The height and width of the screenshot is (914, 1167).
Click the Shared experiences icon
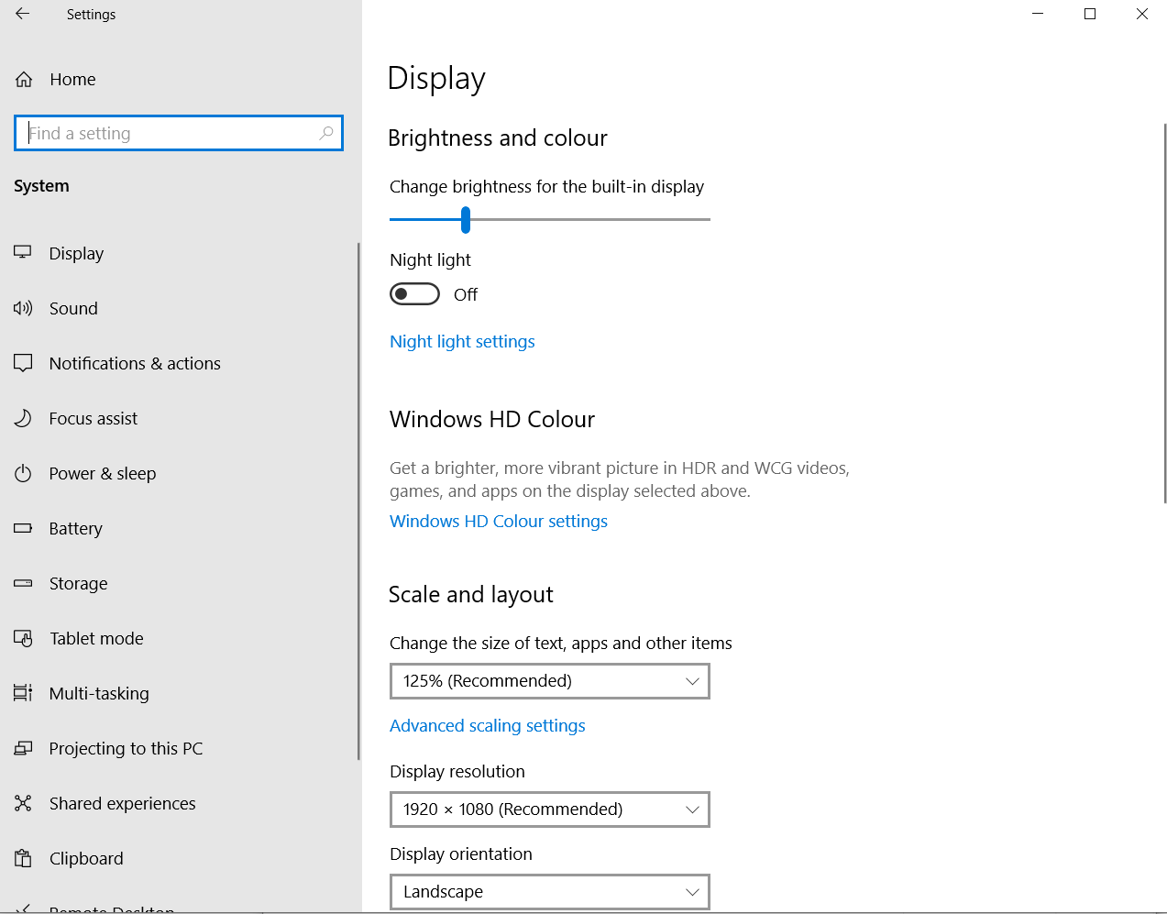point(23,803)
